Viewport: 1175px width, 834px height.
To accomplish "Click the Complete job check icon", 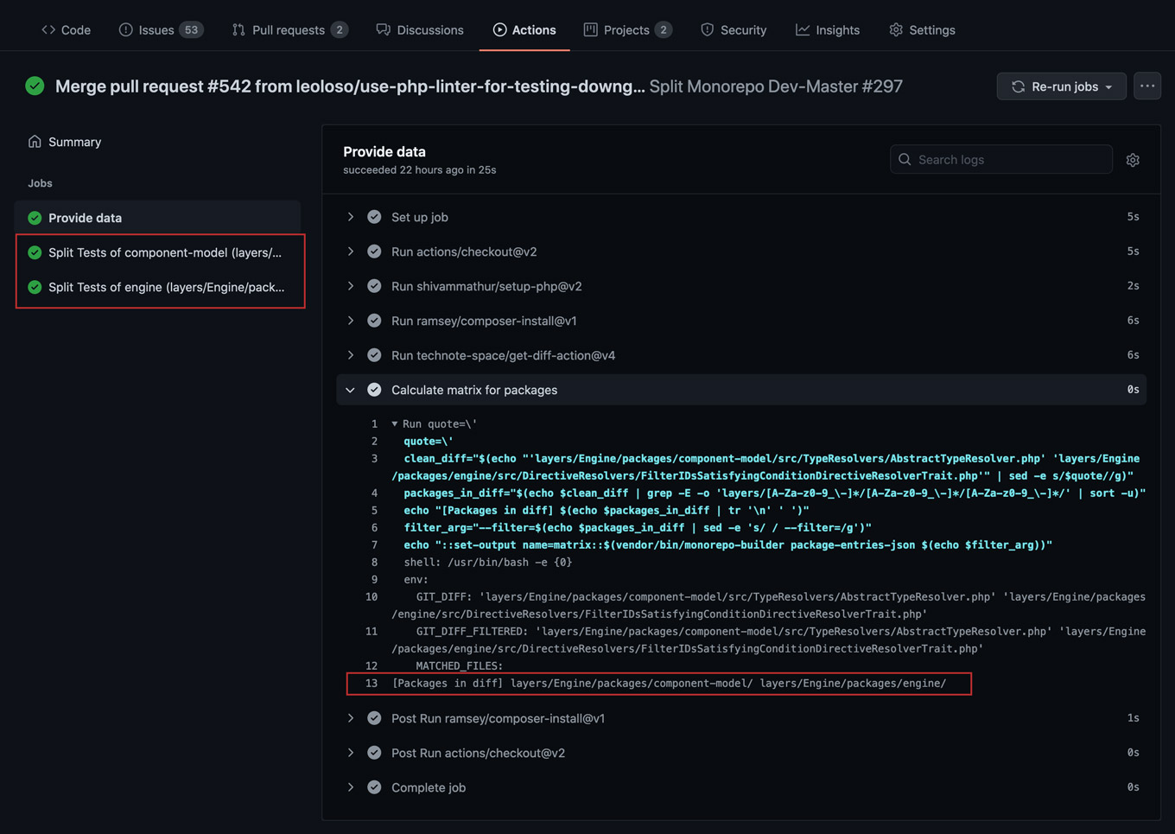I will click(x=374, y=787).
